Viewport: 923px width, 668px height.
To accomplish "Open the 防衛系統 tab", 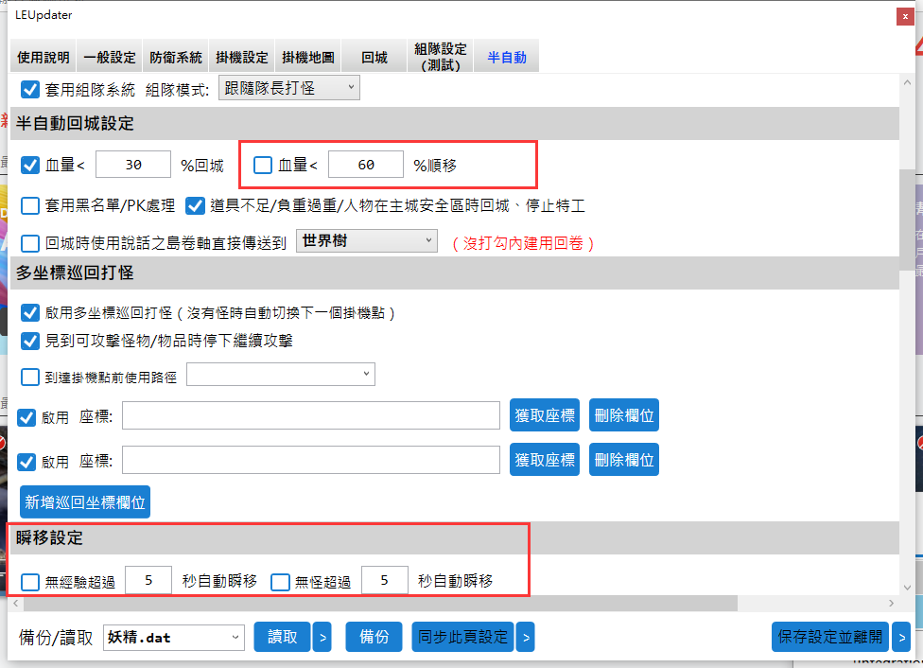I will [175, 57].
